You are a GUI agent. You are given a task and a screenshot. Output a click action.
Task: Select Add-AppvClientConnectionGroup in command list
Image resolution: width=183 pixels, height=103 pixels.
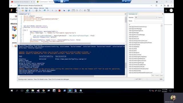coord(138,27)
